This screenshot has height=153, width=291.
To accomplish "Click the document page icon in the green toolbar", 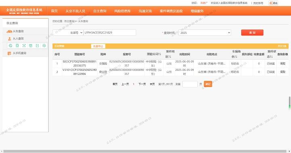I will point(17,45).
